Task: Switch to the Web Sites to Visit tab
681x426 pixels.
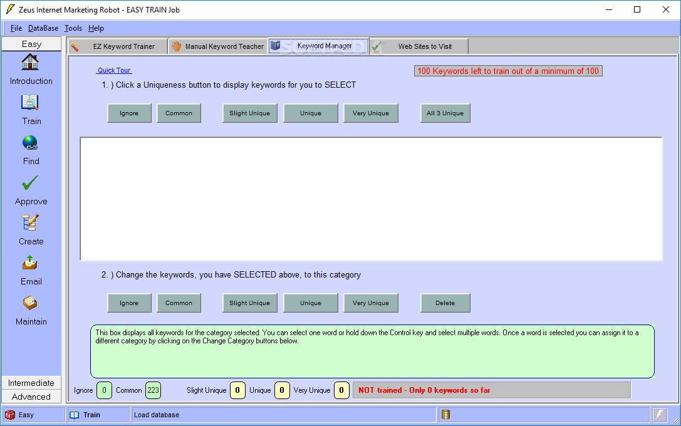Action: click(418, 46)
